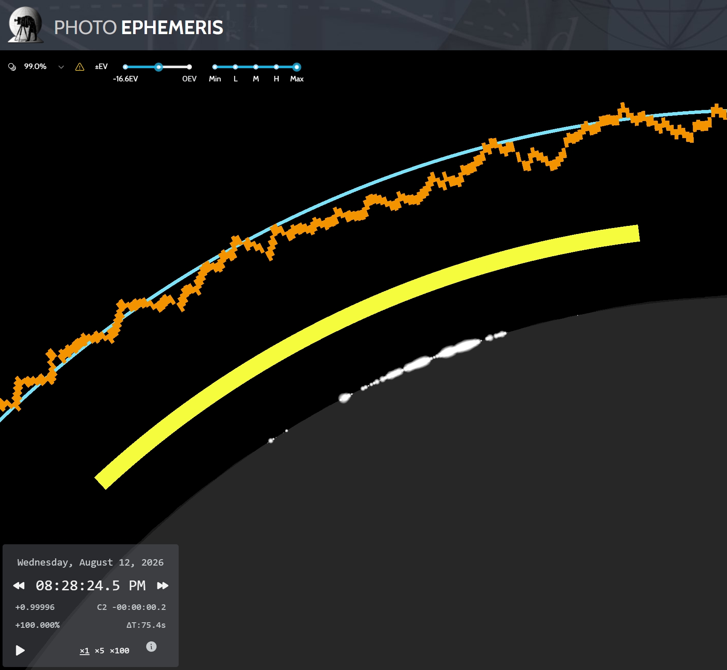The width and height of the screenshot is (727, 670).
Task: Click the rewind double-arrow control
Action: pyautogui.click(x=19, y=586)
